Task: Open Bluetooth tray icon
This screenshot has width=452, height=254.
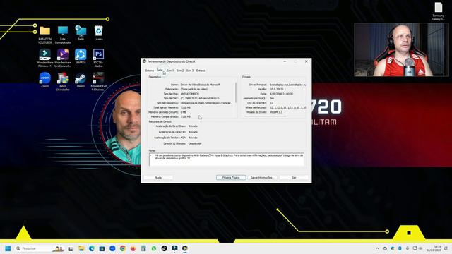Action: click(400, 248)
